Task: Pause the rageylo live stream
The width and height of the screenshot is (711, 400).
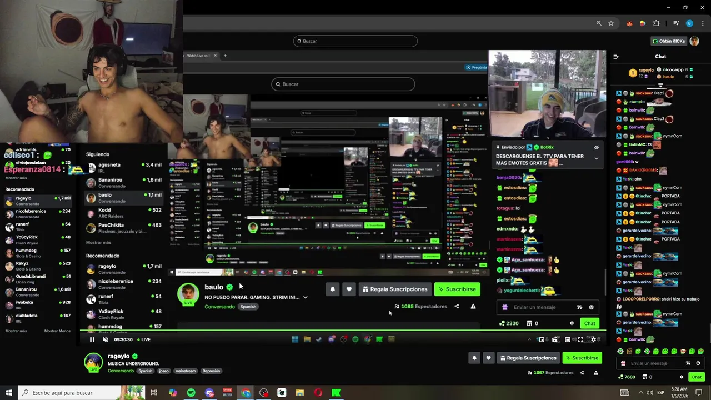Action: 92,339
